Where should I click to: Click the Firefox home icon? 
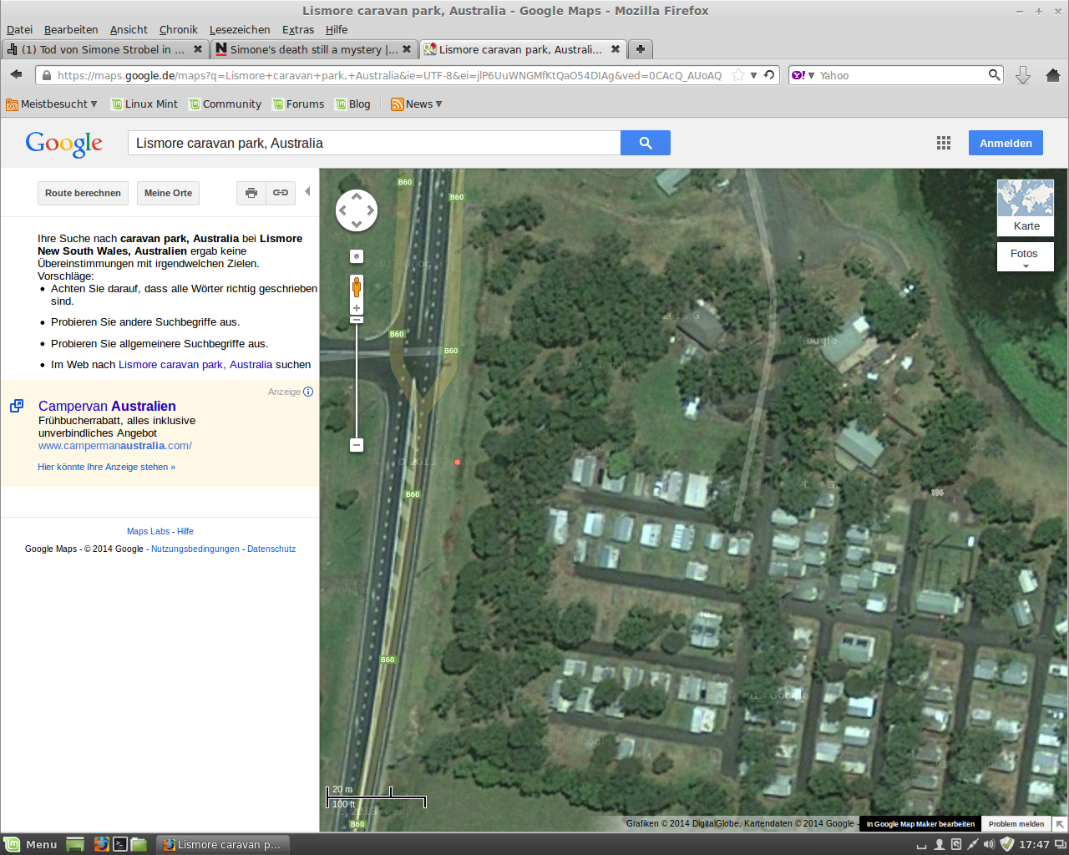(x=1052, y=75)
